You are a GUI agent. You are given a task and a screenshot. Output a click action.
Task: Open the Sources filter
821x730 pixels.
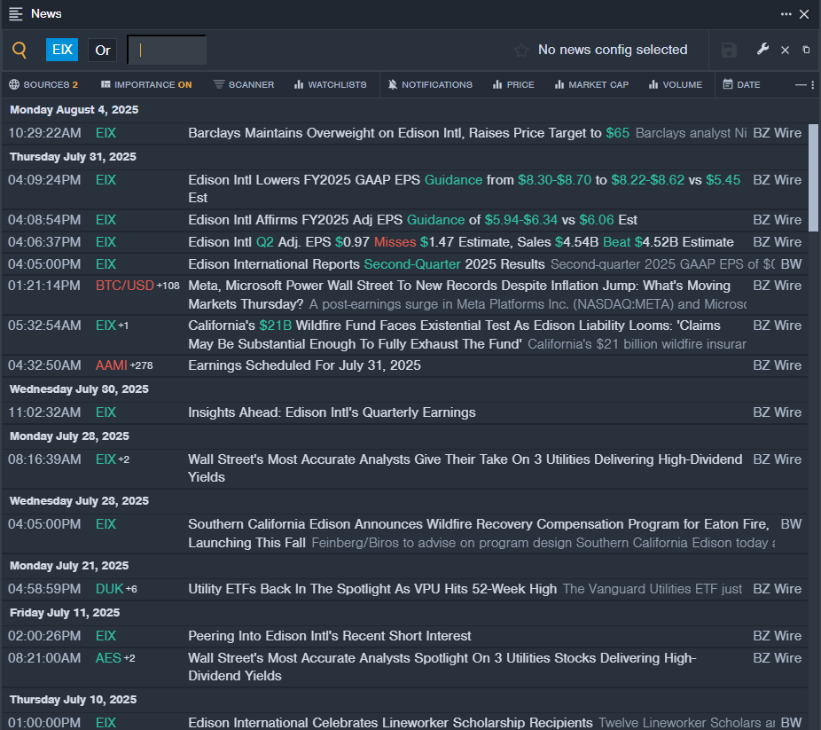(x=43, y=84)
